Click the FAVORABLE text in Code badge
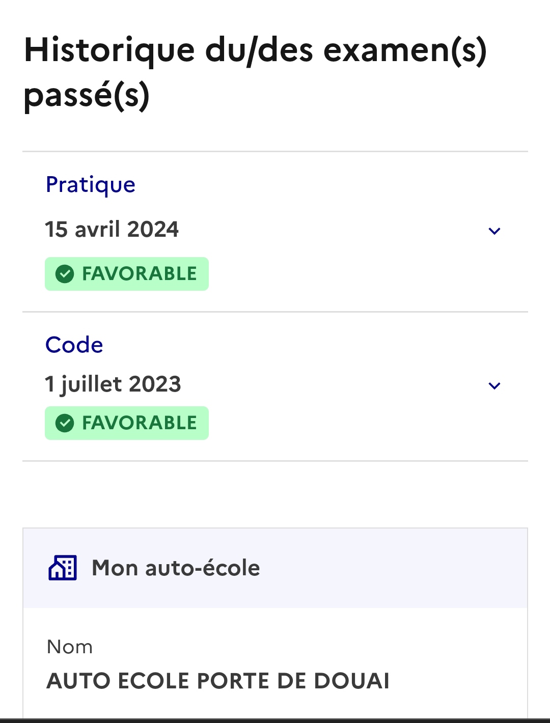 pos(140,423)
